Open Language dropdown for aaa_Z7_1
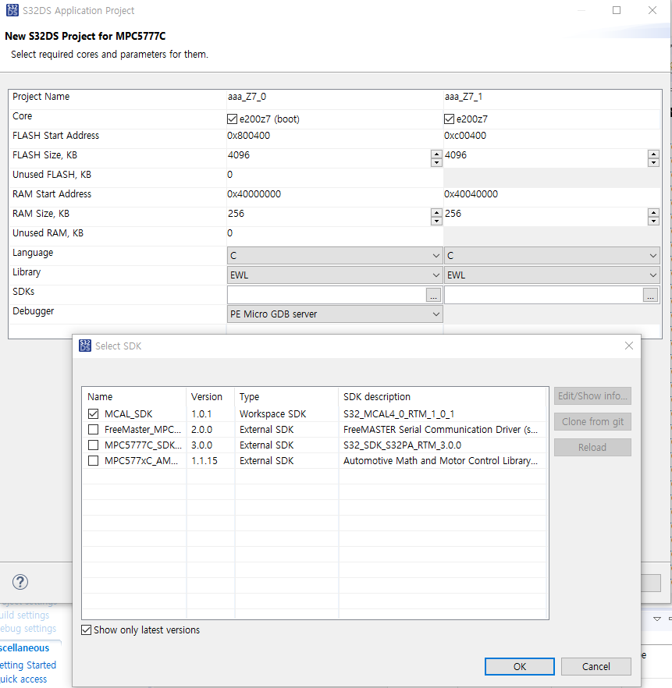 (x=552, y=255)
